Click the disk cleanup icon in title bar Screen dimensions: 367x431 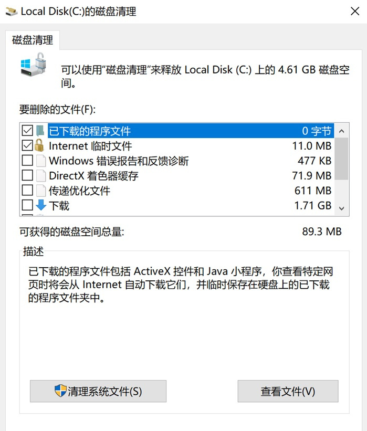click(x=11, y=11)
